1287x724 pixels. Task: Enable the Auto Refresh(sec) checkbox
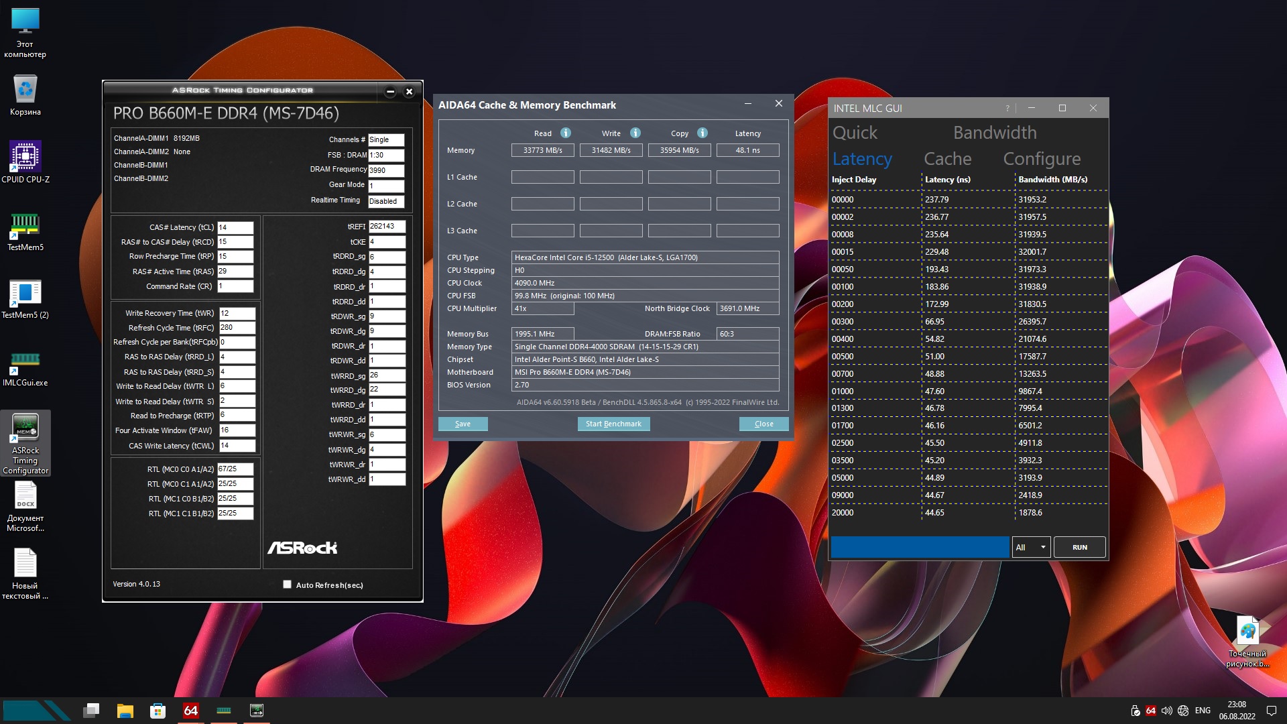287,585
